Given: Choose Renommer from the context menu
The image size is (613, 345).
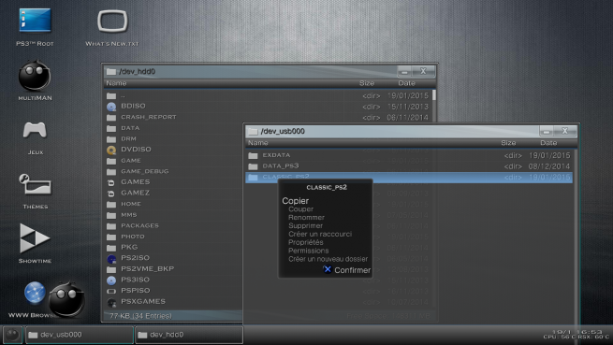Looking at the screenshot, I should click(x=306, y=218).
